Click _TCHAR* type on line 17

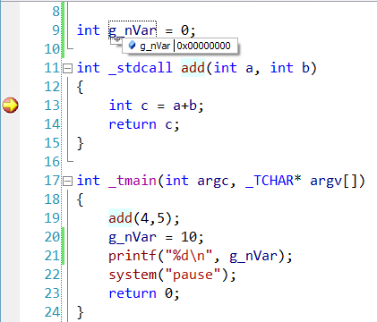click(x=273, y=181)
